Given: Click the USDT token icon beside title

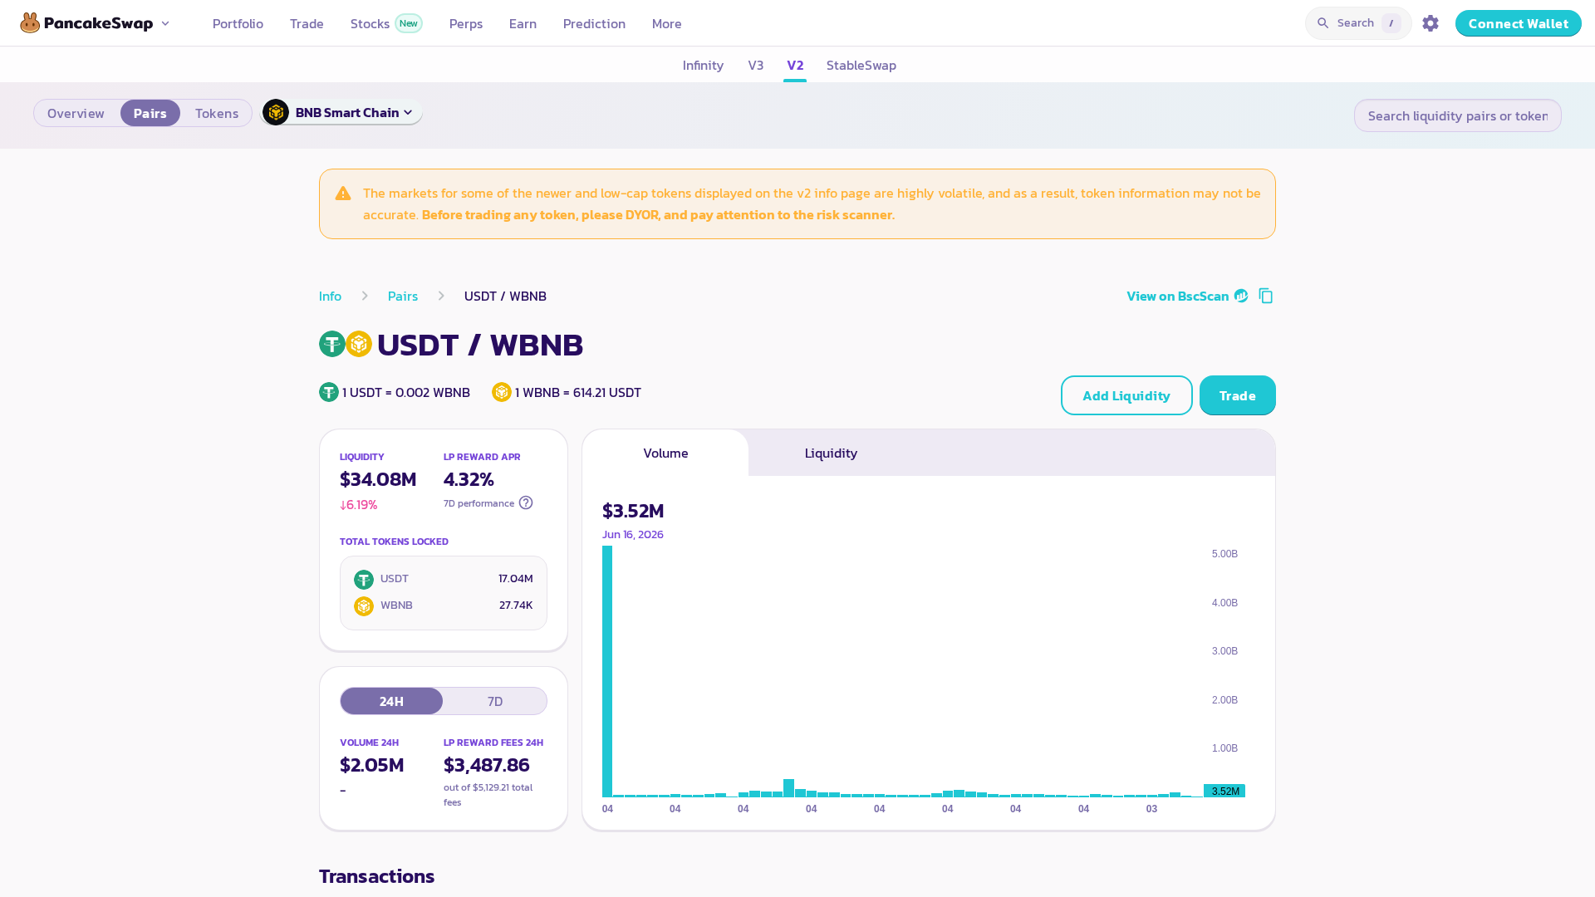Looking at the screenshot, I should click(332, 344).
